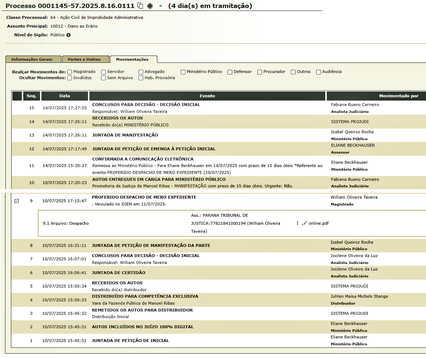426x358 pixels.
Task: Click the info icon next to Público
Action: click(68, 35)
